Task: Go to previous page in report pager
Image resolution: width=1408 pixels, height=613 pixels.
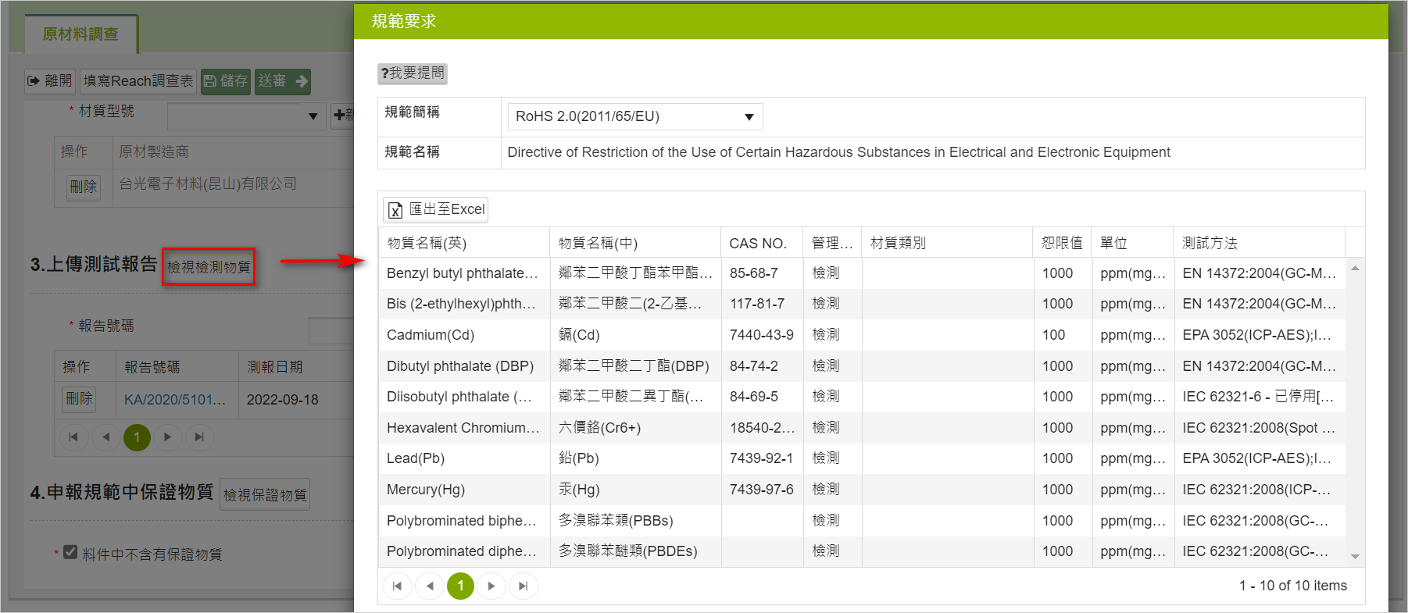Action: pyautogui.click(x=105, y=437)
